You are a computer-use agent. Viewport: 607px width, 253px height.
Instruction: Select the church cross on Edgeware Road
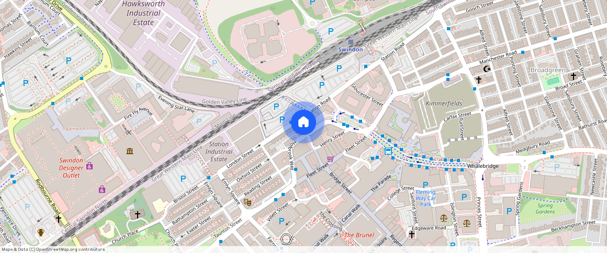412,234
